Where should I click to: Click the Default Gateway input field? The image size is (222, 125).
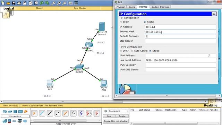point(180,36)
